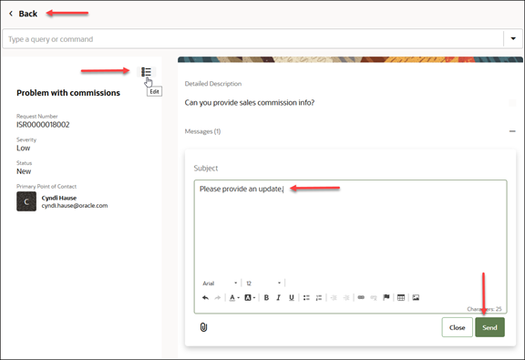Toggle bold formatting
525x360 pixels.
[266, 298]
